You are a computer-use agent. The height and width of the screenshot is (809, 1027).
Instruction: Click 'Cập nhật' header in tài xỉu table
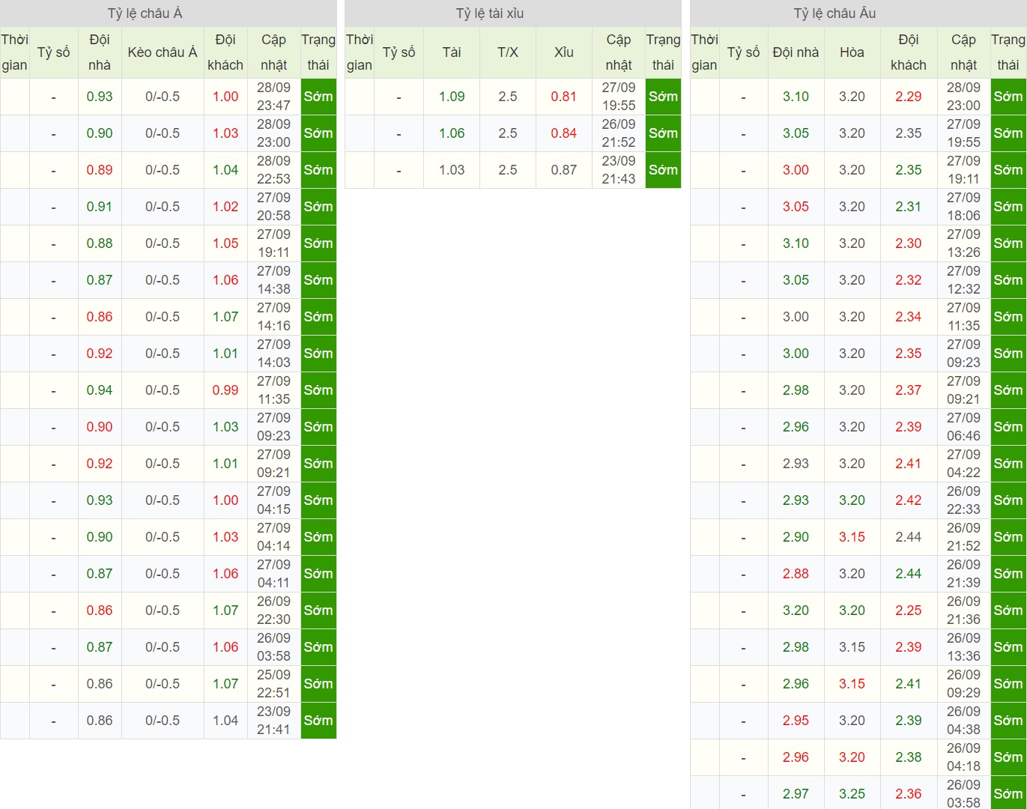[x=619, y=52]
